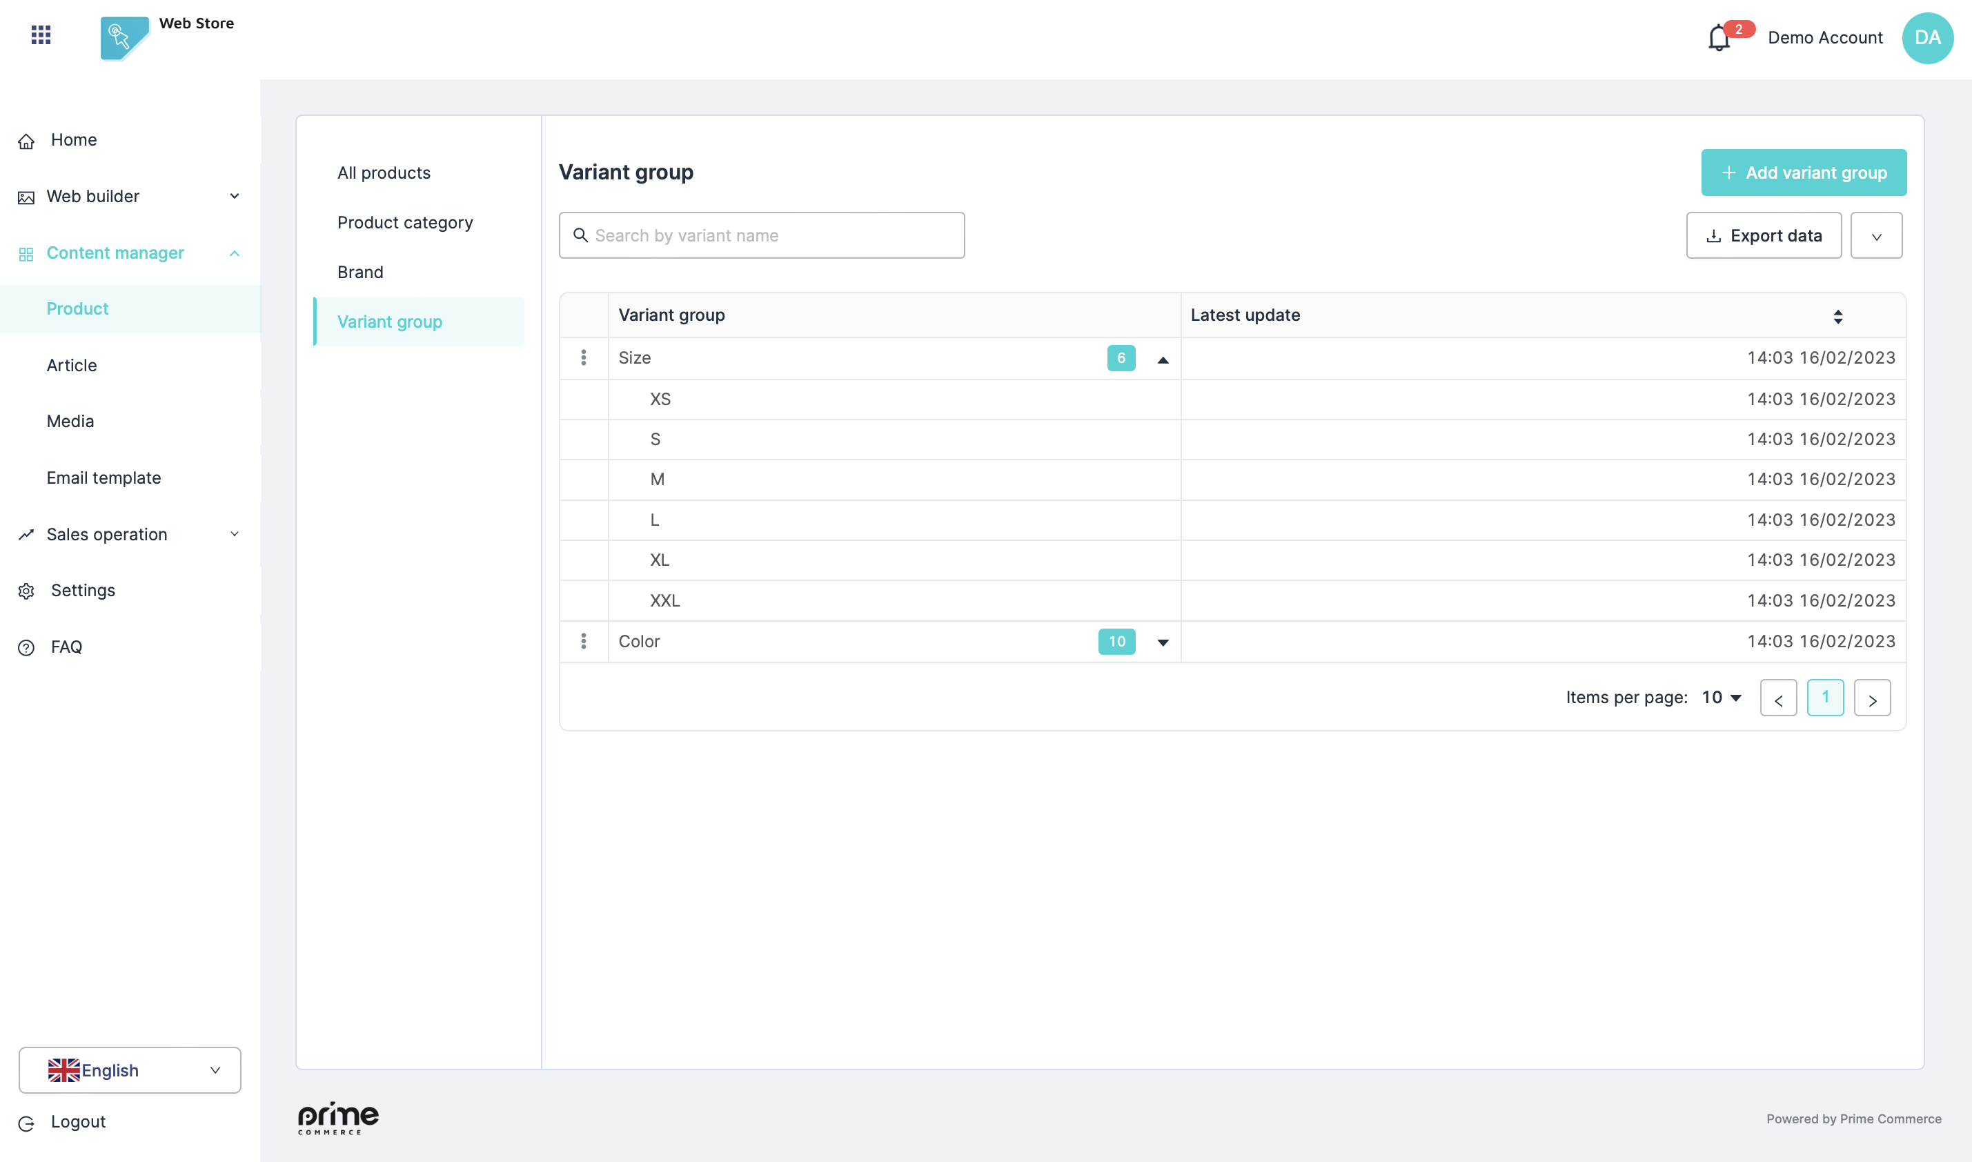Open dropdown next to Export data
This screenshot has height=1162, width=1972.
[x=1875, y=236]
